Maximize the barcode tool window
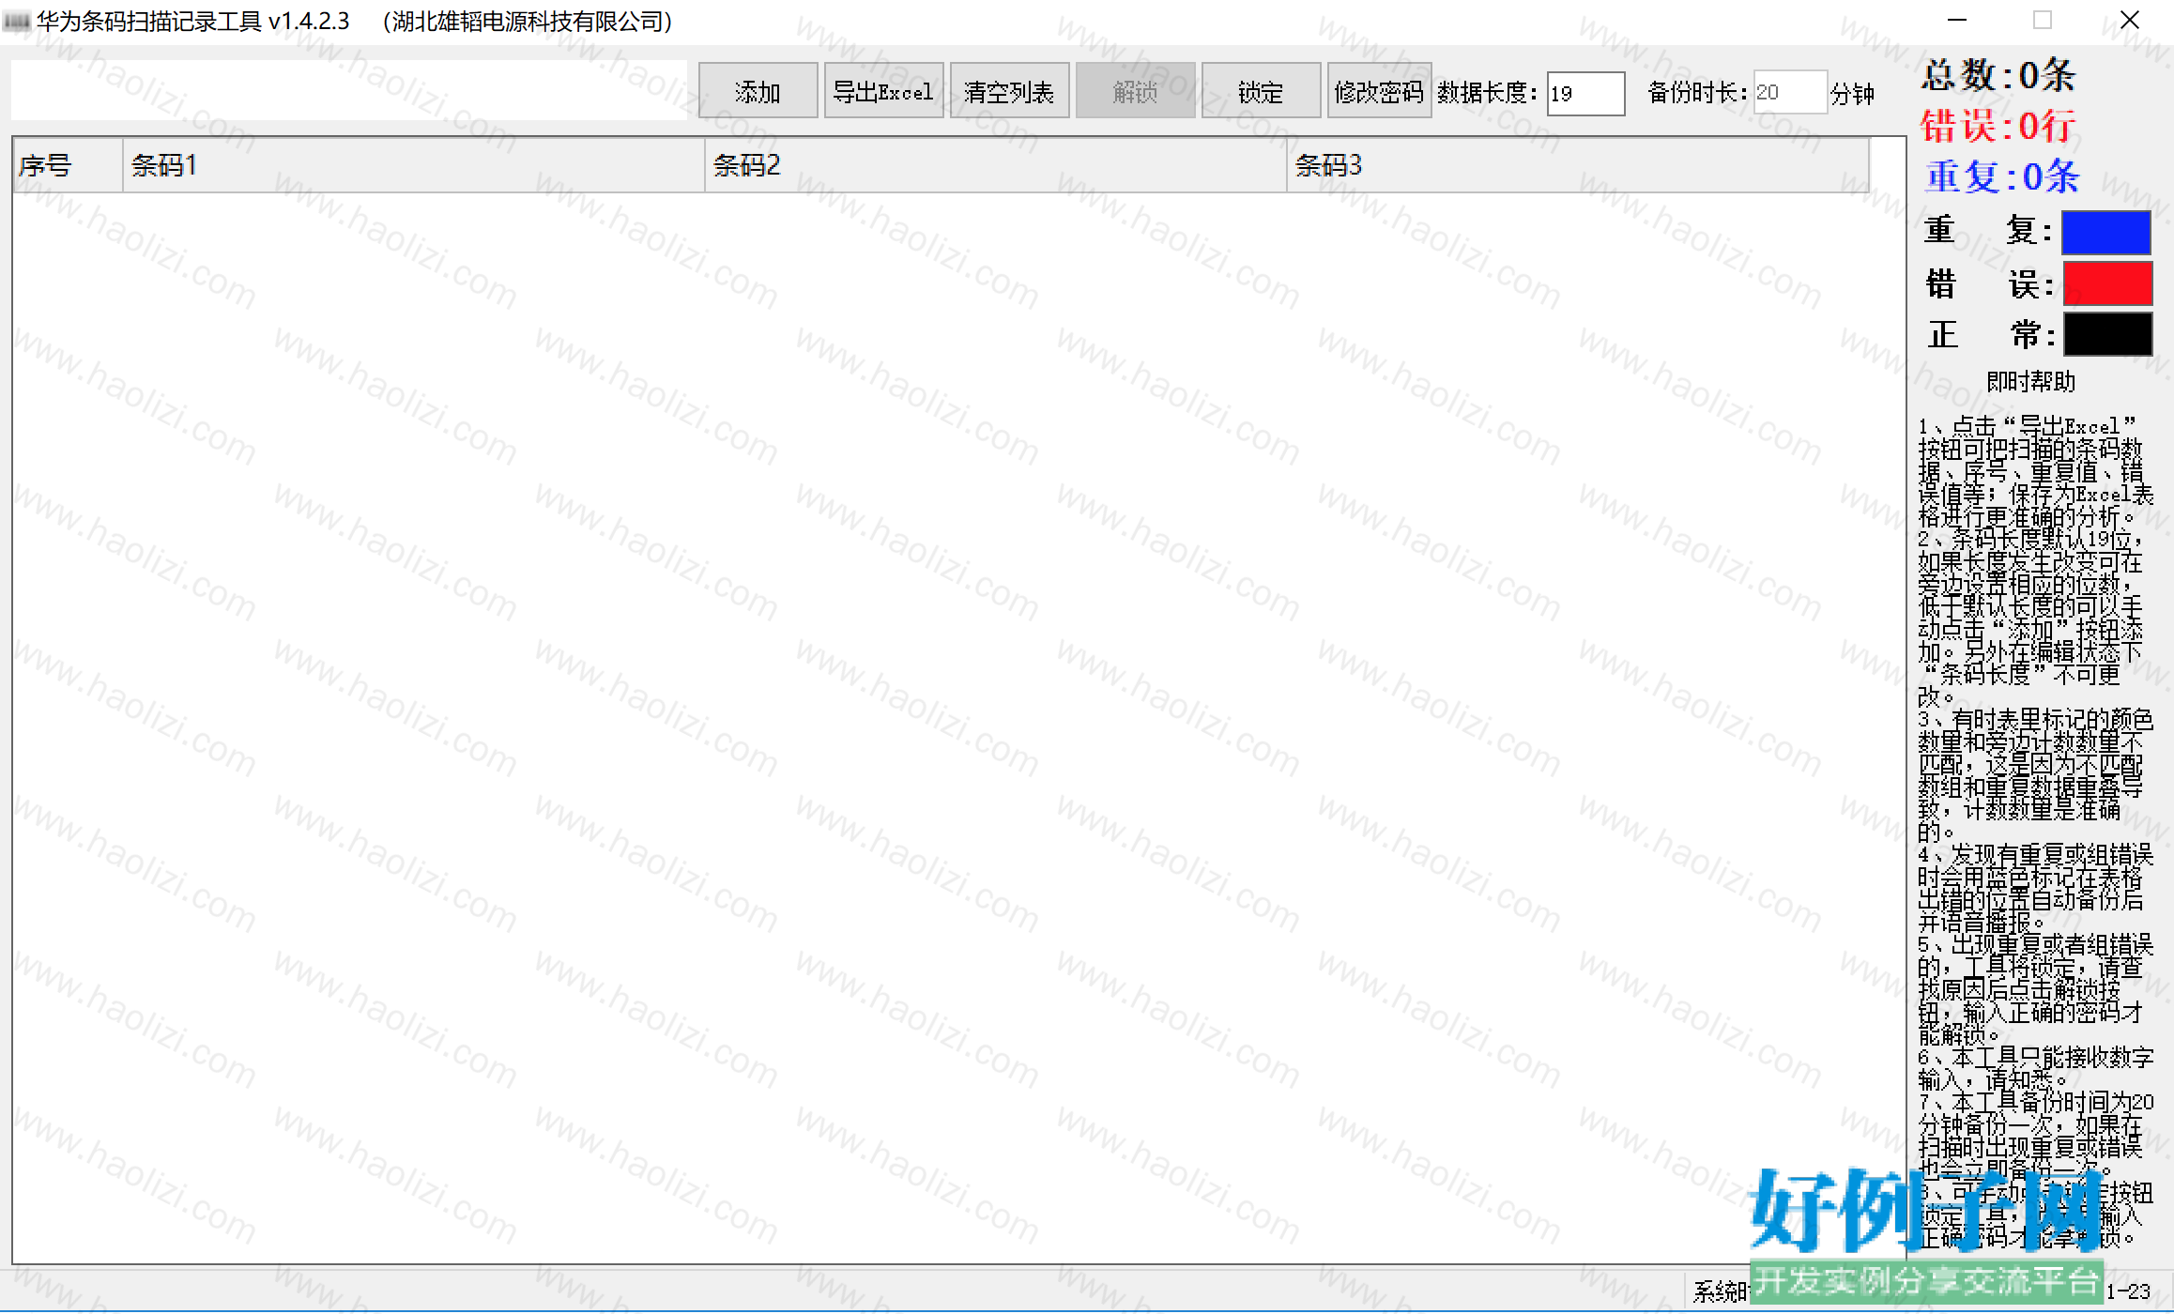This screenshot has height=1314, width=2174. pyautogui.click(x=2043, y=20)
